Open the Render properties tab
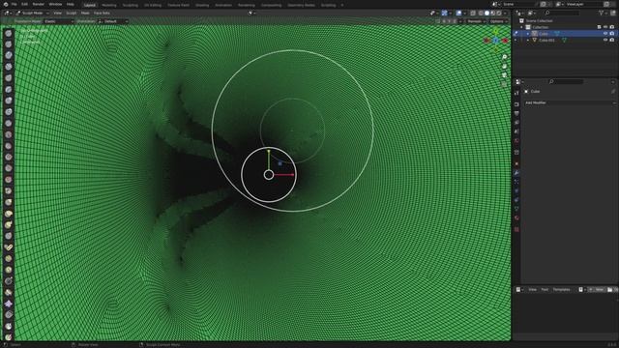This screenshot has width=619, height=348. 516,104
